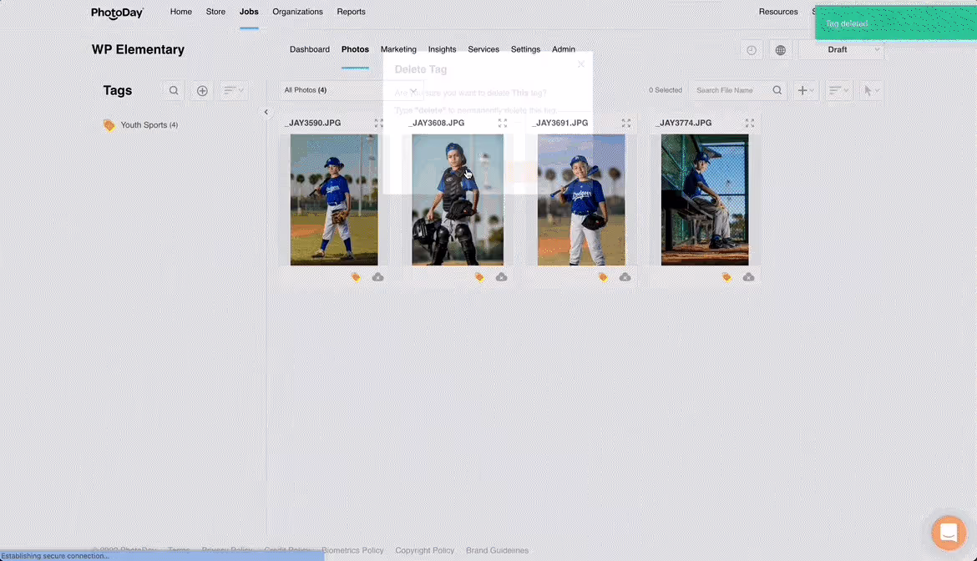This screenshot has width=977, height=561.
Task: Open the Draft status dropdown
Action: (x=841, y=50)
